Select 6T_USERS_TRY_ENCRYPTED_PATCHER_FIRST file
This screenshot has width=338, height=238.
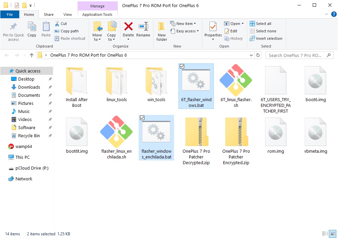click(276, 90)
